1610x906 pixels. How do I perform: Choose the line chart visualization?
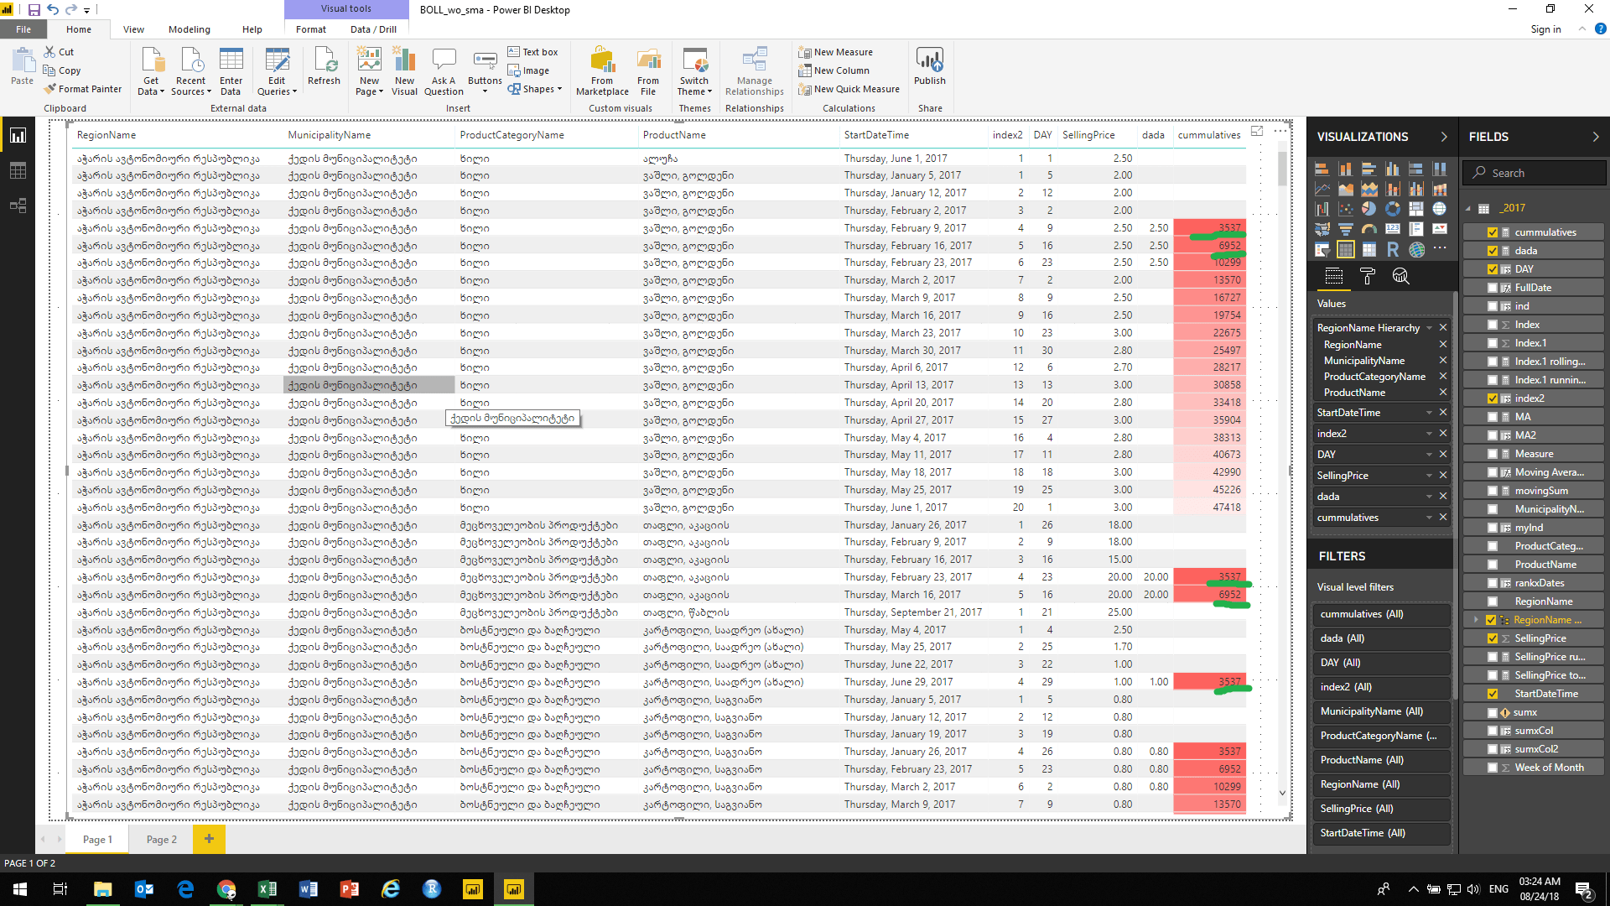(x=1322, y=189)
